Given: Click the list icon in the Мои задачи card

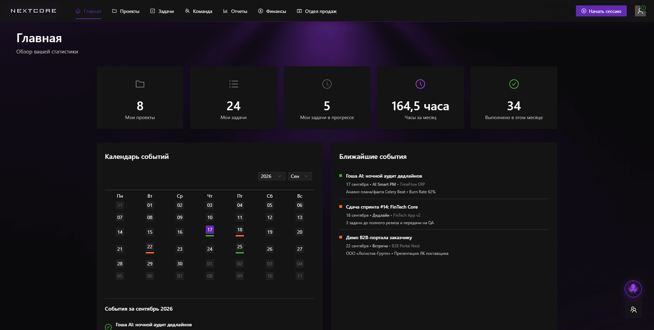Looking at the screenshot, I should pyautogui.click(x=234, y=84).
